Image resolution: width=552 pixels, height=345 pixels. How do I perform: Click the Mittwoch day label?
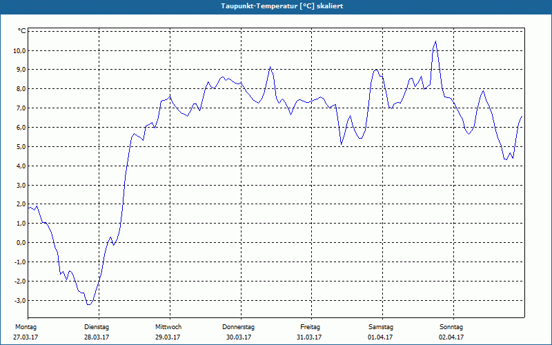[168, 327]
